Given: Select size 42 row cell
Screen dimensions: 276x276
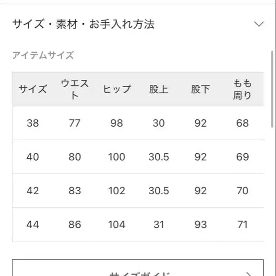Looking at the screenshot, I should [33, 191].
